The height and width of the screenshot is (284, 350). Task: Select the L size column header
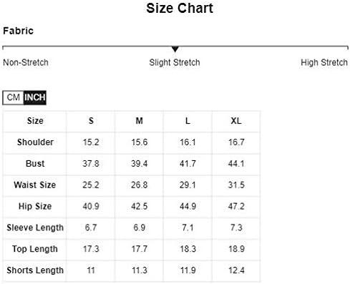(x=188, y=121)
